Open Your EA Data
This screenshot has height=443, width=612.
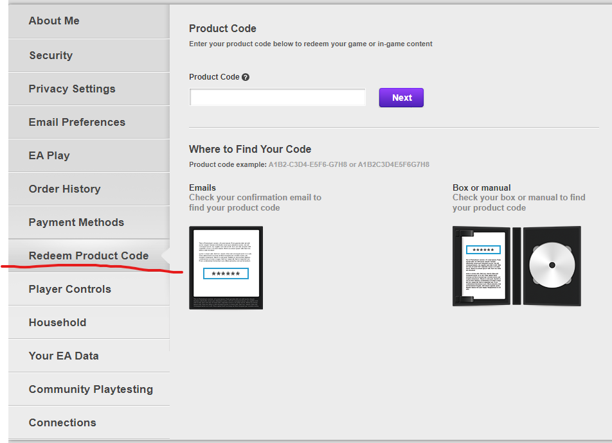(x=89, y=356)
